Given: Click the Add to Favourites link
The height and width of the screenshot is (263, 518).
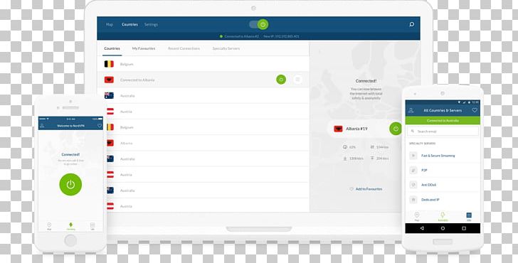Looking at the screenshot, I should tap(369, 189).
